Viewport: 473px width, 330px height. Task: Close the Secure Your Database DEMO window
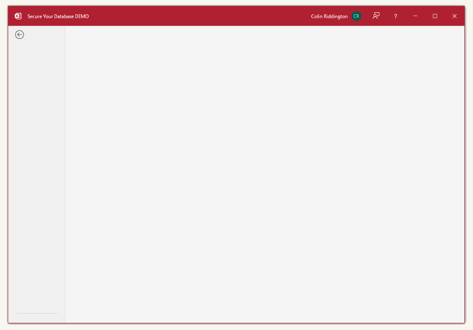(x=454, y=16)
